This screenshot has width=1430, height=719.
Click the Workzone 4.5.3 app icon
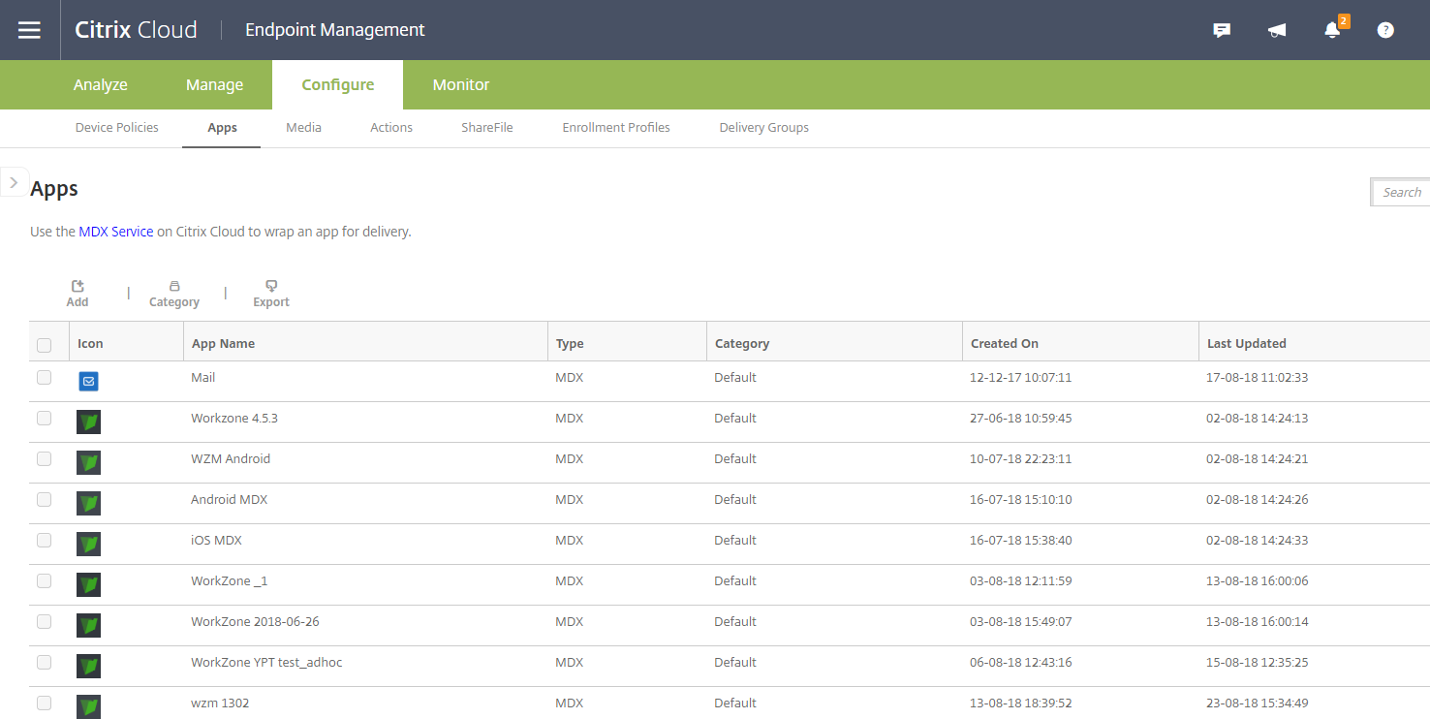pyautogui.click(x=88, y=422)
